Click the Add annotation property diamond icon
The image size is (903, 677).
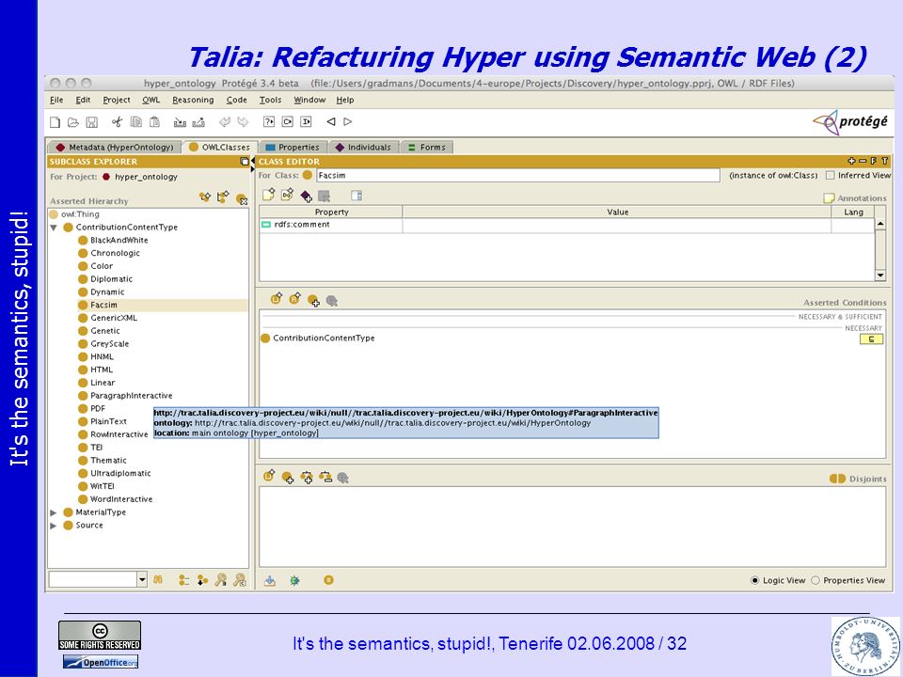tap(306, 197)
